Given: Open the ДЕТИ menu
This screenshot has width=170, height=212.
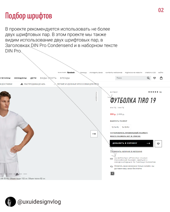Looking at the screenshot, I should pos(33,78).
